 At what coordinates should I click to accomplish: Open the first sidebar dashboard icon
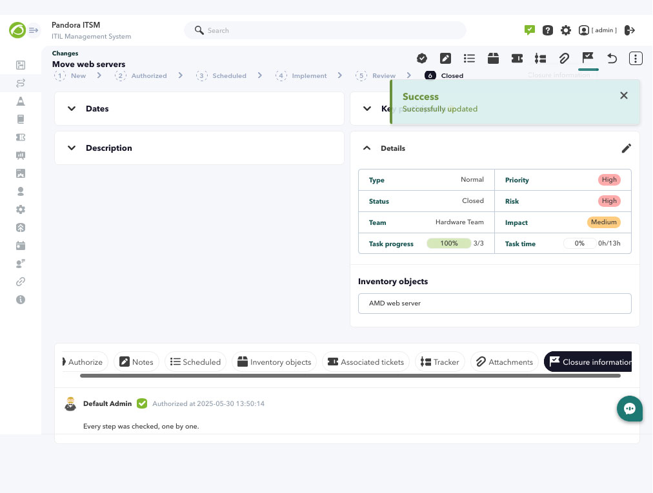pos(21,65)
